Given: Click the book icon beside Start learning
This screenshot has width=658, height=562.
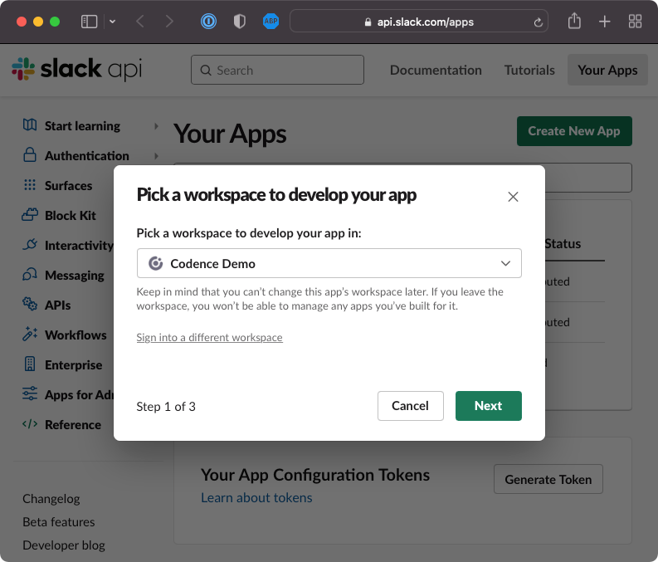Looking at the screenshot, I should click(x=29, y=125).
